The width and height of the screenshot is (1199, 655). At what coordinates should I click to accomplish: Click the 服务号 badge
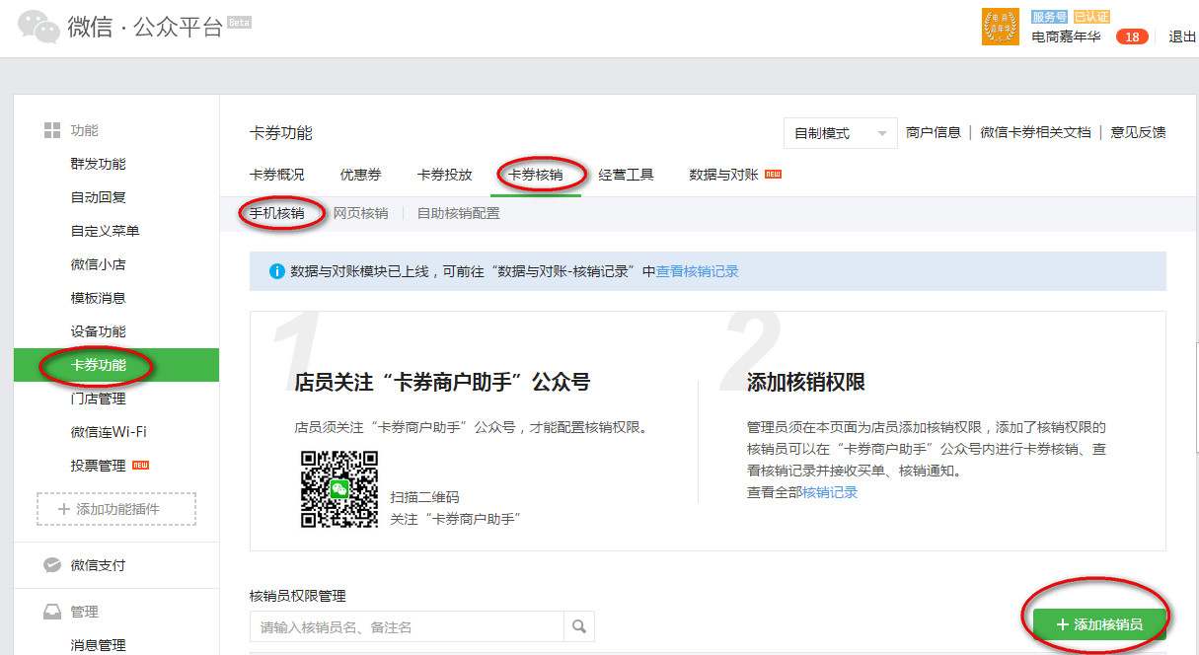pos(1049,17)
